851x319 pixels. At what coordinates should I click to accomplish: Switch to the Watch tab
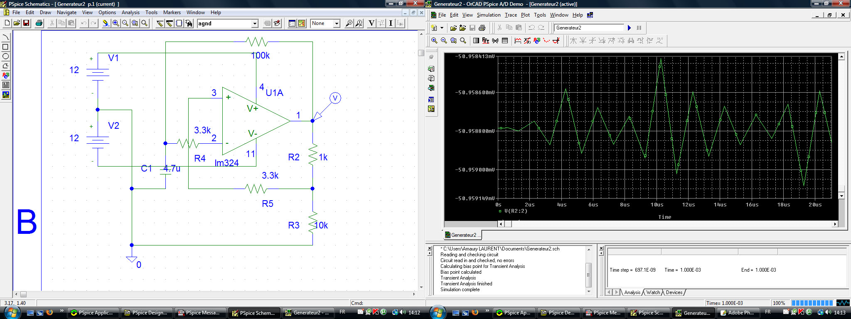coord(653,292)
